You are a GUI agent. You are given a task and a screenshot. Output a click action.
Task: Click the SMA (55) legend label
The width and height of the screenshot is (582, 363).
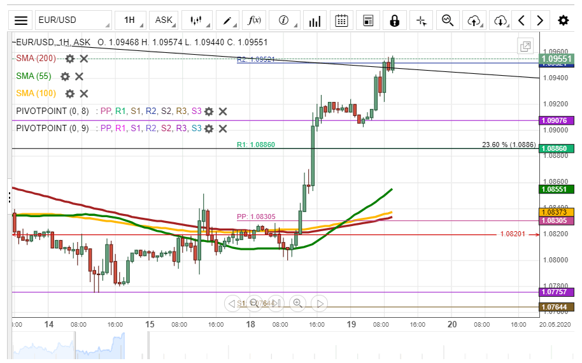click(x=34, y=76)
